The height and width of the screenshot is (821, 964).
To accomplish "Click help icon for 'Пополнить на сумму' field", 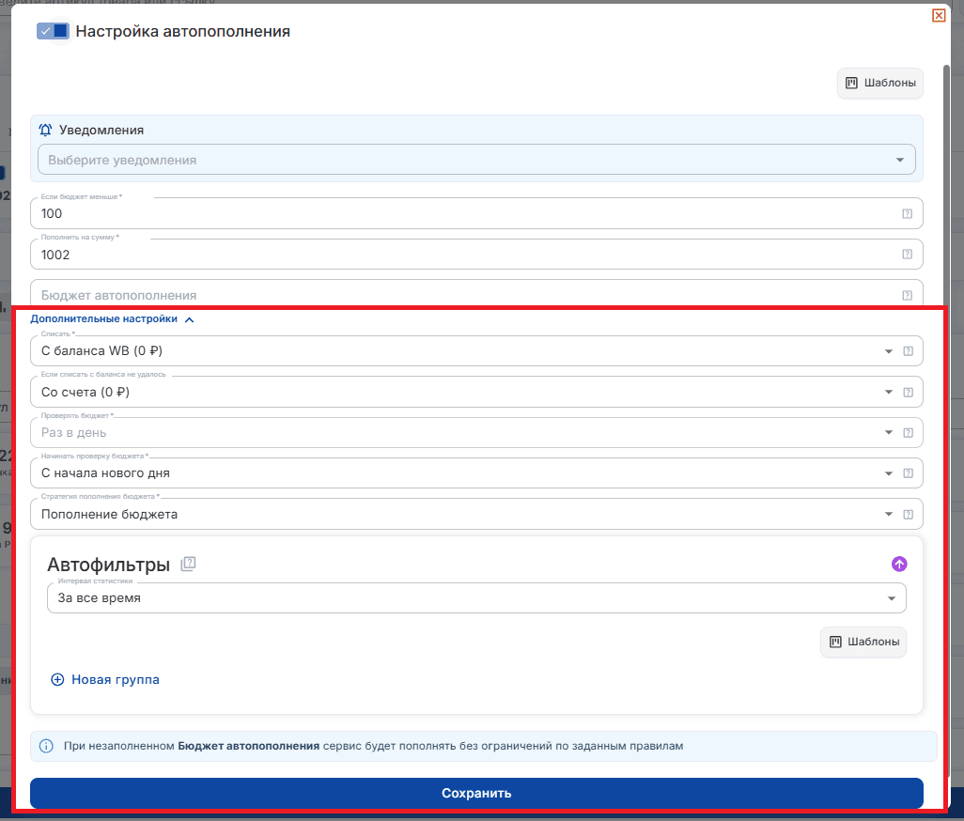I will click(x=907, y=255).
